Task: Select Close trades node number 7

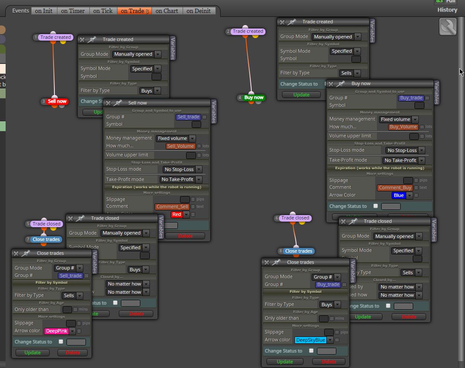Action: tap(46, 239)
